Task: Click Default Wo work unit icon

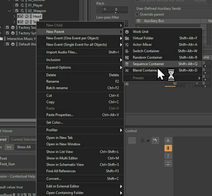Action: pyautogui.click(x=13, y=44)
